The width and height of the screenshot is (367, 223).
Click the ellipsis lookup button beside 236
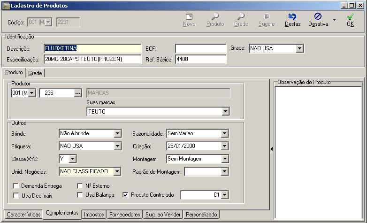tap(78, 93)
